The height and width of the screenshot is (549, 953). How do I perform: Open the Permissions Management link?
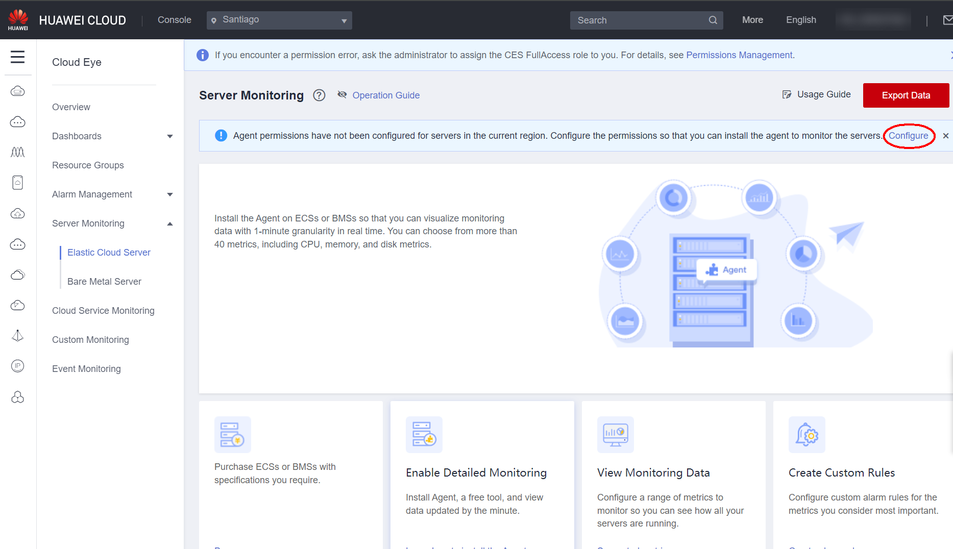click(739, 55)
